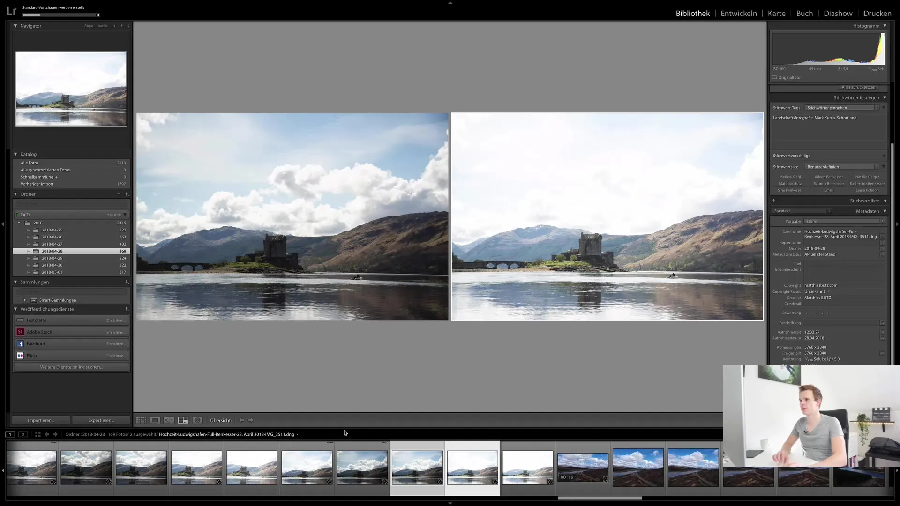
Task: Hide the top panel with edge arrow
Action: coord(450,3)
